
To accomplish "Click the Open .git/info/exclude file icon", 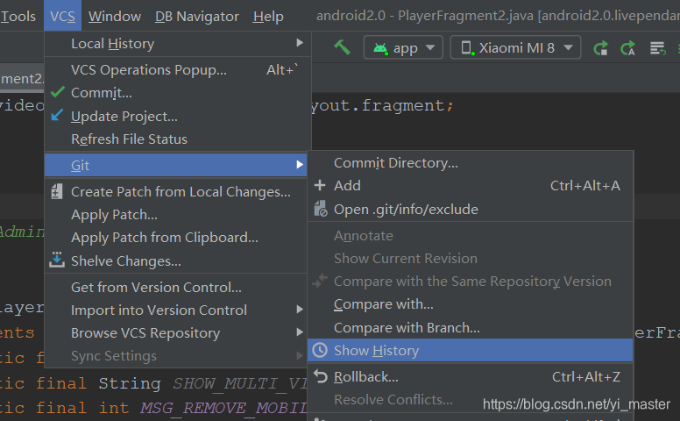I will click(x=321, y=209).
